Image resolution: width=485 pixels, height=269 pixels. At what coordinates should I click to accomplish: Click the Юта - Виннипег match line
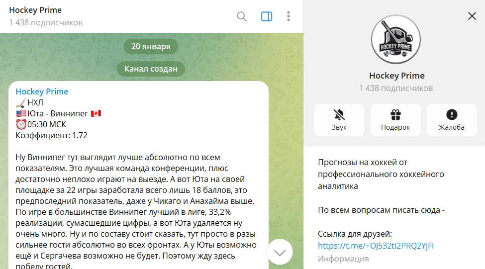pyautogui.click(x=59, y=113)
